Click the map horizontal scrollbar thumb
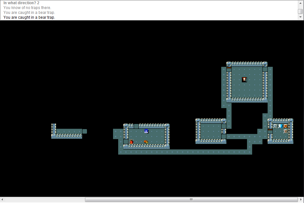The height and width of the screenshot is (203, 304). pyautogui.click(x=191, y=199)
